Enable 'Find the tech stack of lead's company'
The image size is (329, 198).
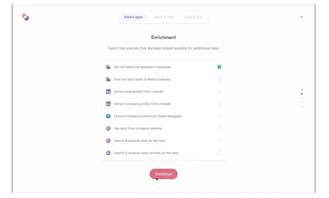(x=219, y=79)
